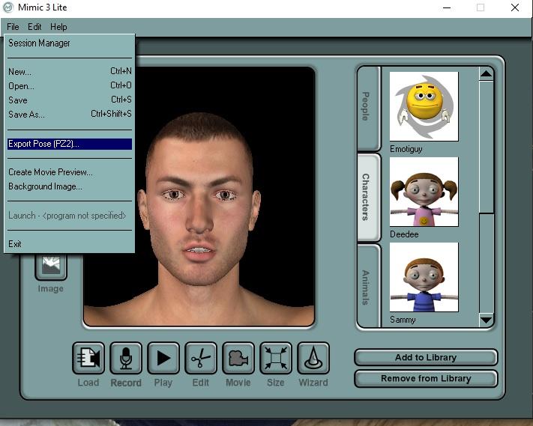Click the Mimic 3 Lite title bar logo
Viewport: 533px width, 426px height.
tap(7, 7)
